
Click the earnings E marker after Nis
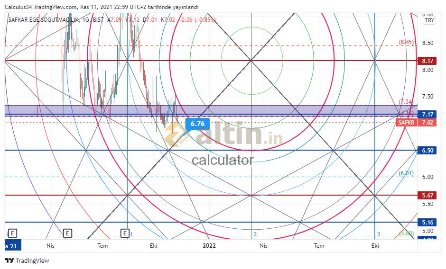pos(67,233)
